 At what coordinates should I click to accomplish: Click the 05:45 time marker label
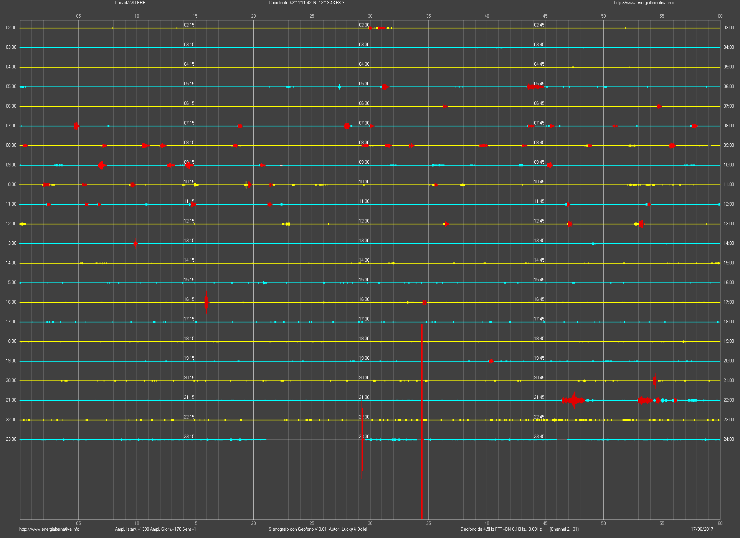point(539,84)
